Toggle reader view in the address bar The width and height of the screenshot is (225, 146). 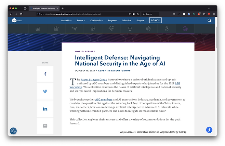[x=130, y=14]
